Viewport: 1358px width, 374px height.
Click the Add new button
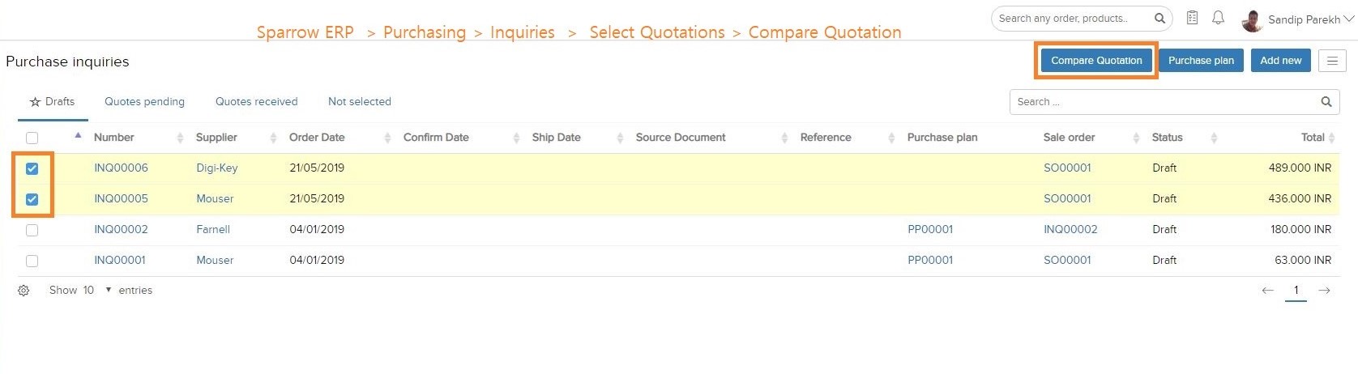pos(1280,61)
